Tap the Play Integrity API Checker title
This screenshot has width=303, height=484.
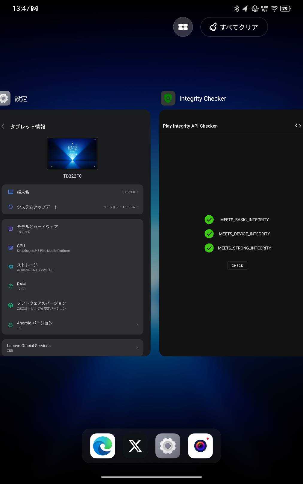[x=190, y=126]
